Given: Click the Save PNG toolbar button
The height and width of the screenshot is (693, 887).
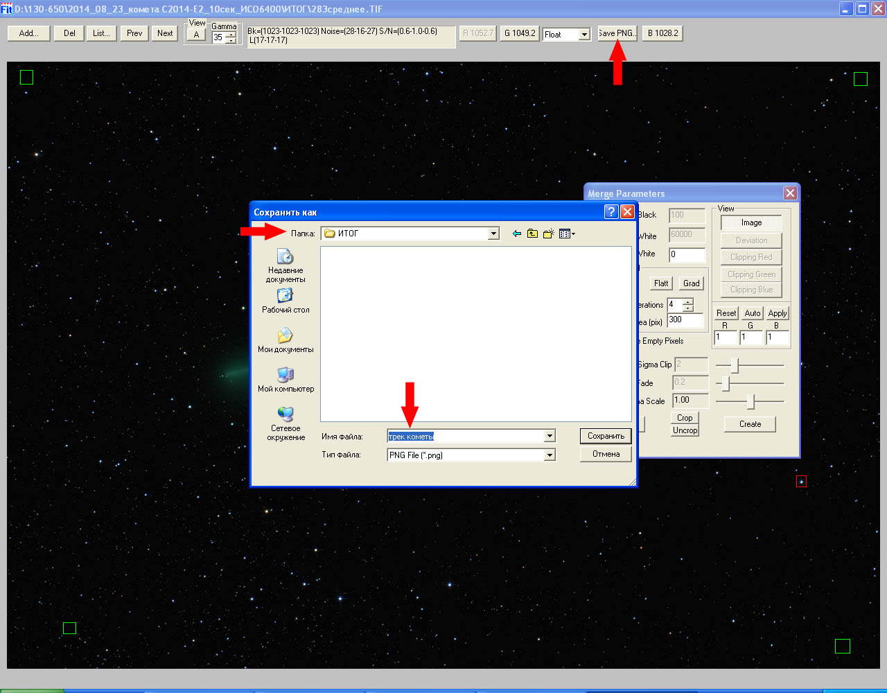Looking at the screenshot, I should [x=617, y=33].
